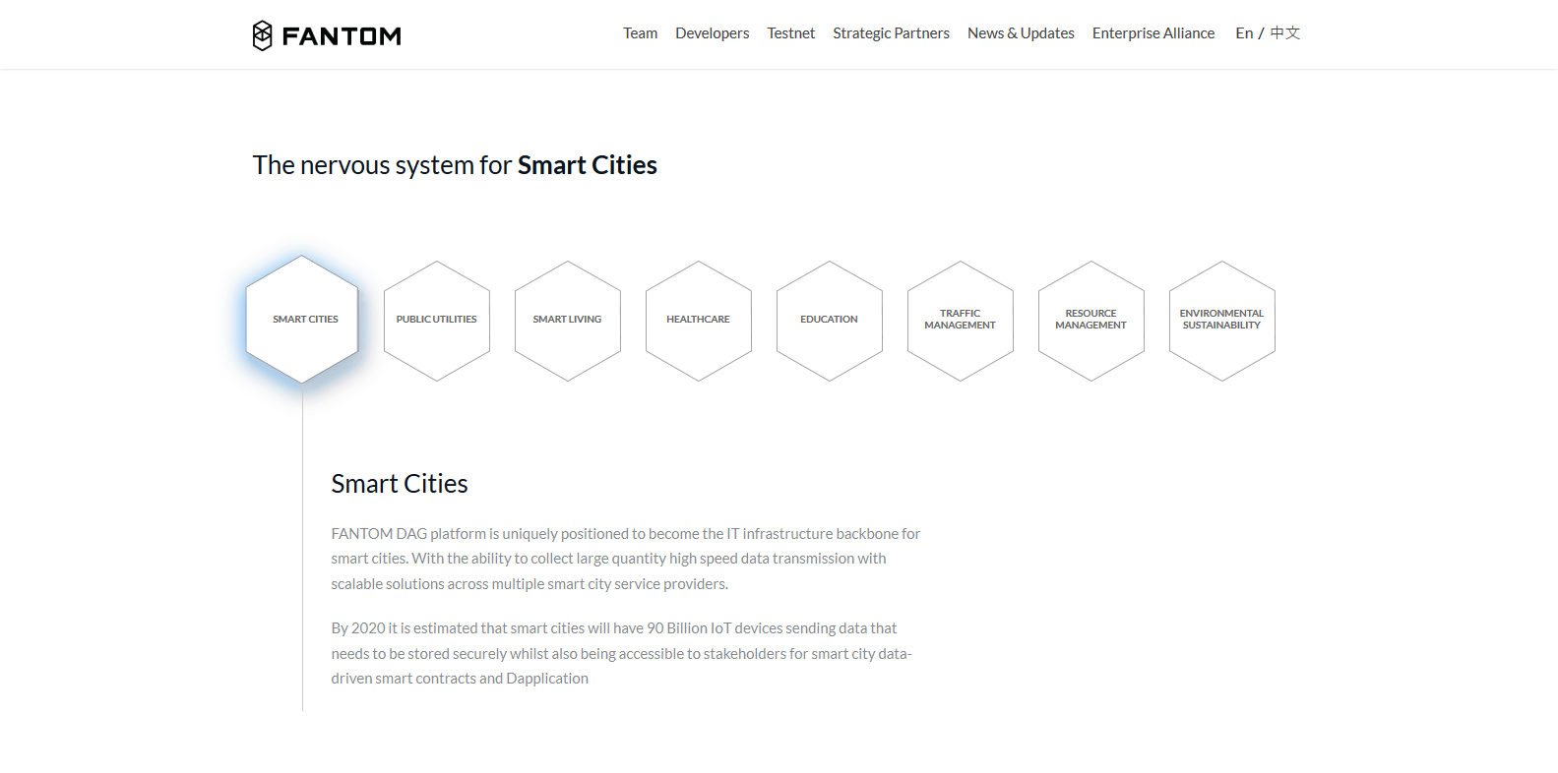Select the Education hexagon

(x=830, y=321)
